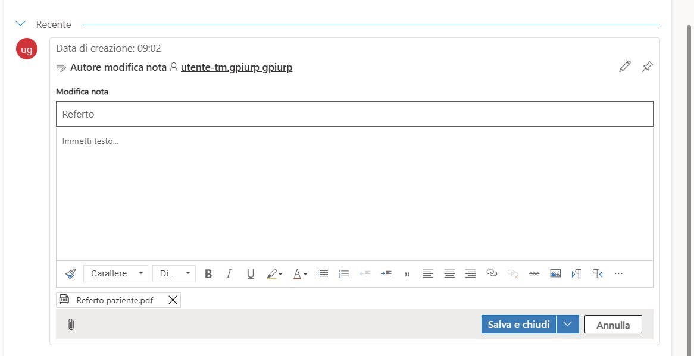The width and height of the screenshot is (694, 356).
Task: Attach a file using the paperclip
Action: point(71,324)
